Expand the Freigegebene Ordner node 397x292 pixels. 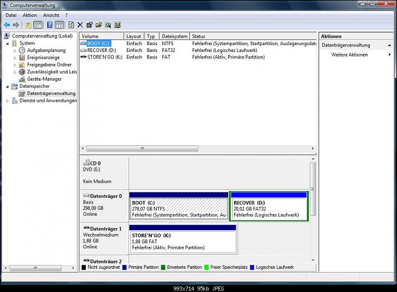tap(15, 65)
